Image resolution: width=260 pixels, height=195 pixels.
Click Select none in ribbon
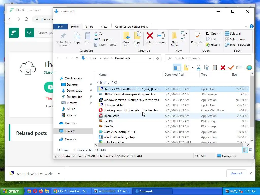pos(235,39)
